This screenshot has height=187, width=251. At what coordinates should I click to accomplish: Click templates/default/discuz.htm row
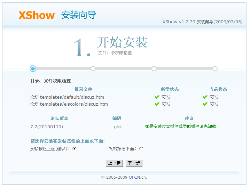coord(67,97)
